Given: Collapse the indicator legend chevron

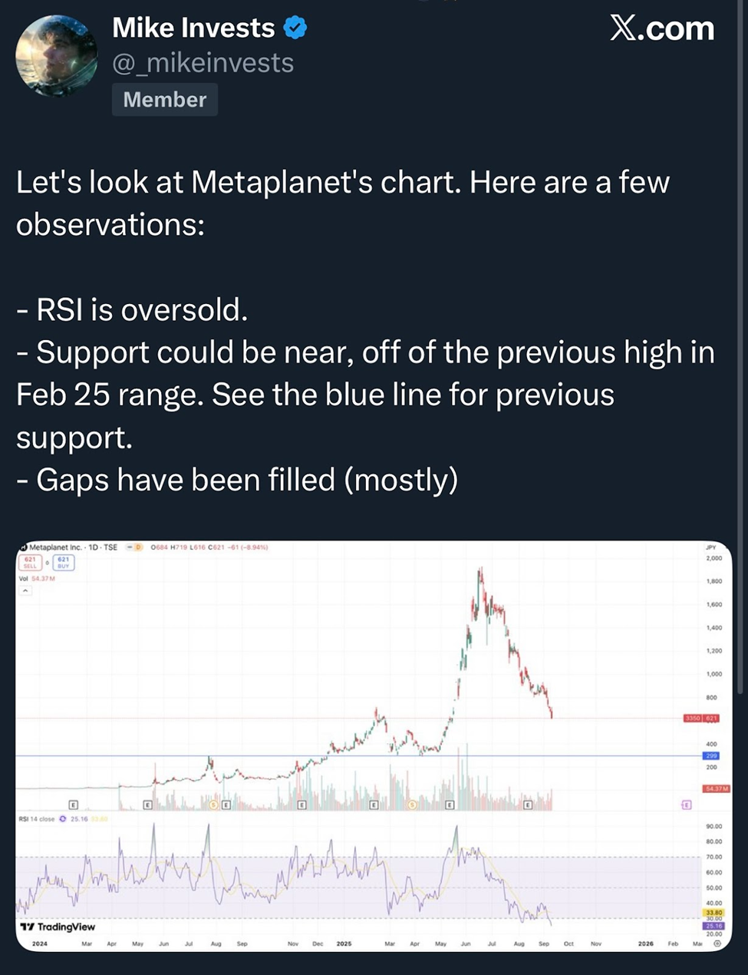Looking at the screenshot, I should (25, 591).
